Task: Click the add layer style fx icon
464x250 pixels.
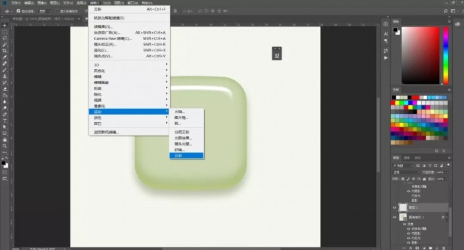Action: (x=411, y=248)
